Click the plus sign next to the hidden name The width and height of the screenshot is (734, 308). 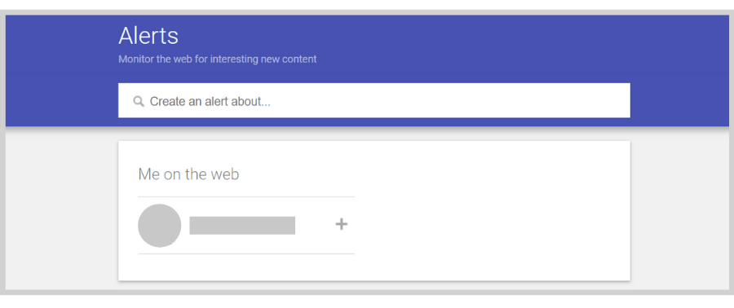[342, 224]
